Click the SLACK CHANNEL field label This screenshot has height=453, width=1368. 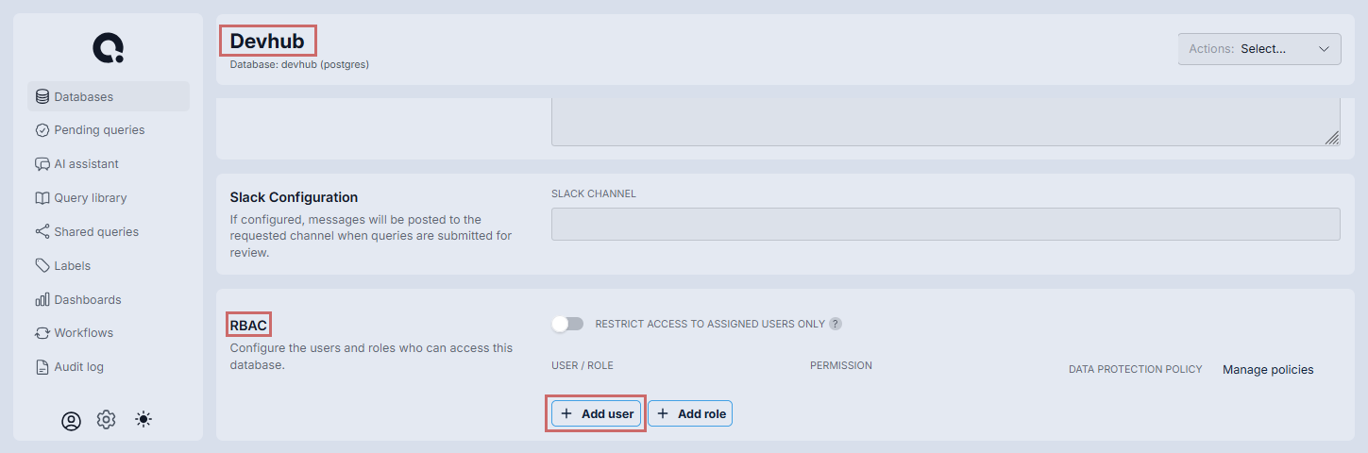(594, 193)
